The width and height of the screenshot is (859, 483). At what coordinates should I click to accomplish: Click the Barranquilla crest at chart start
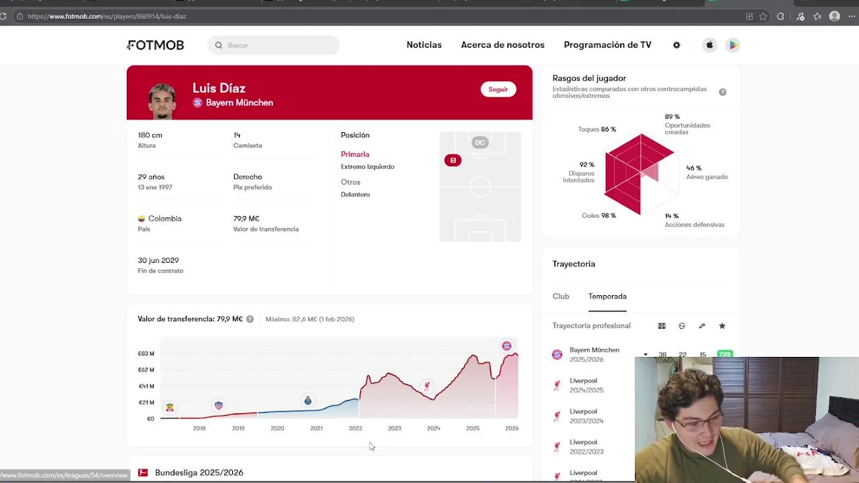170,407
